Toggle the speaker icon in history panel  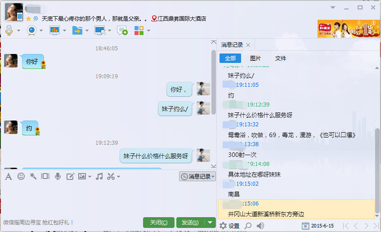pos(260,226)
